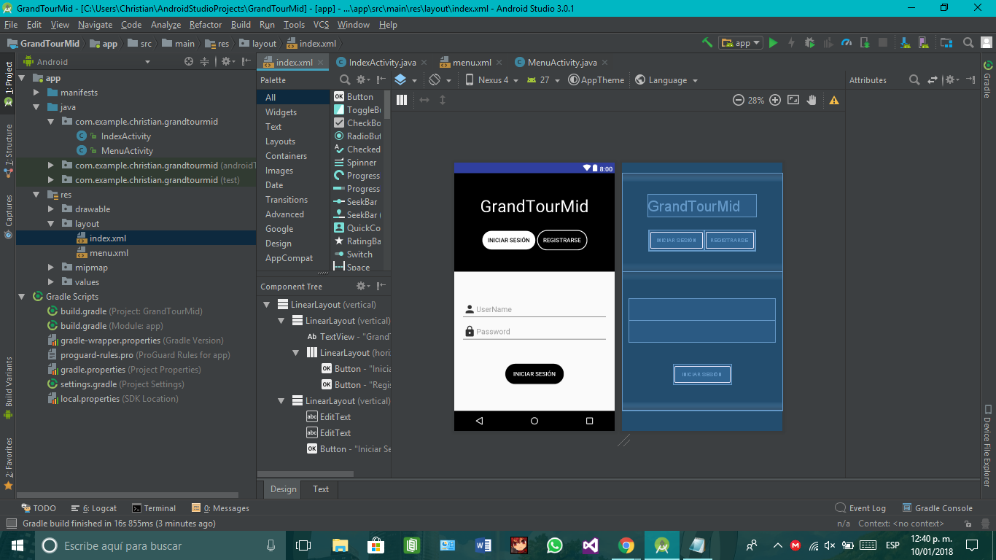
Task: Open the Language dropdown in designer toolbar
Action: (x=667, y=80)
